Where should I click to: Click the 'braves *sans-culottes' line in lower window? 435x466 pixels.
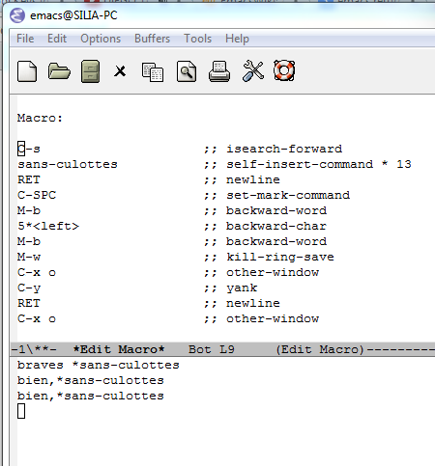pyautogui.click(x=99, y=365)
